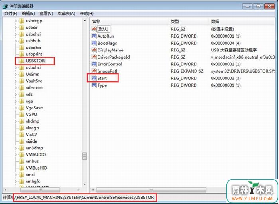Open the 收藏夹(A) menu
Viewport: 279px width, 204px height.
(x=67, y=13)
